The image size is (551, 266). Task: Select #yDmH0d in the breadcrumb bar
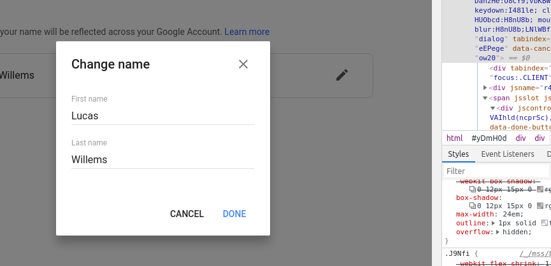489,138
